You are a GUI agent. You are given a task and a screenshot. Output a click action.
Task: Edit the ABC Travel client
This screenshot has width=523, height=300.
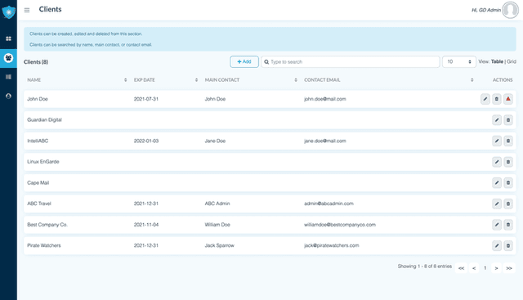tap(497, 204)
